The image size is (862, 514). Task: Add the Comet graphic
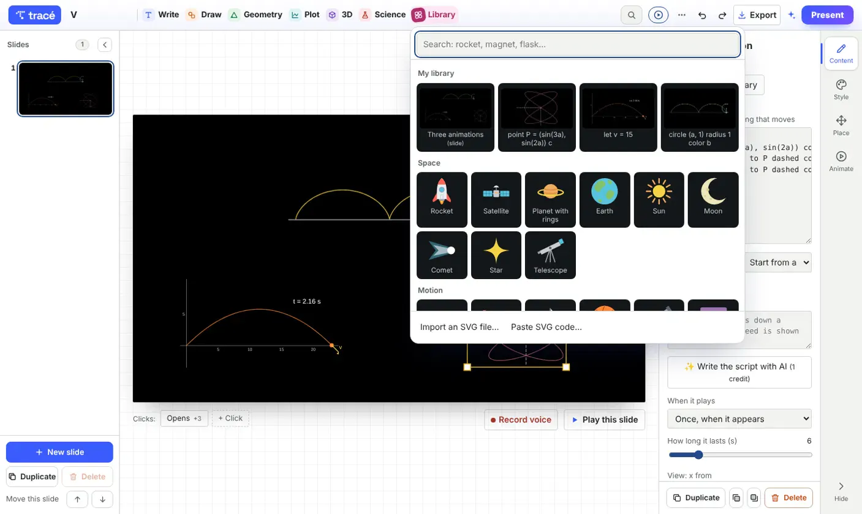pyautogui.click(x=442, y=255)
